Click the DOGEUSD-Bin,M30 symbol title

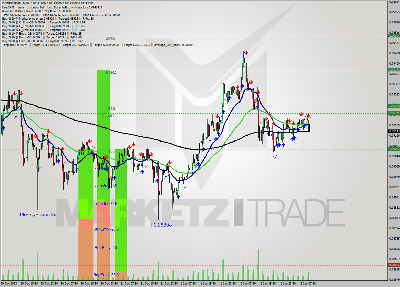[x=16, y=3]
